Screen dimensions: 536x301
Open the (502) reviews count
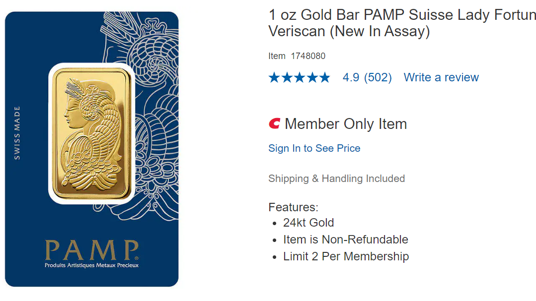click(378, 77)
